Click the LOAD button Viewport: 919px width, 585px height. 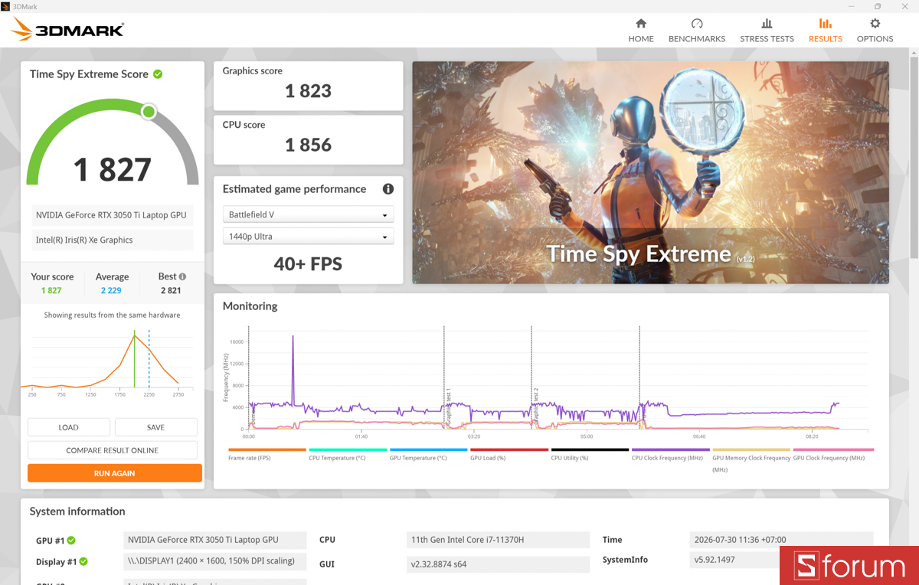69,427
